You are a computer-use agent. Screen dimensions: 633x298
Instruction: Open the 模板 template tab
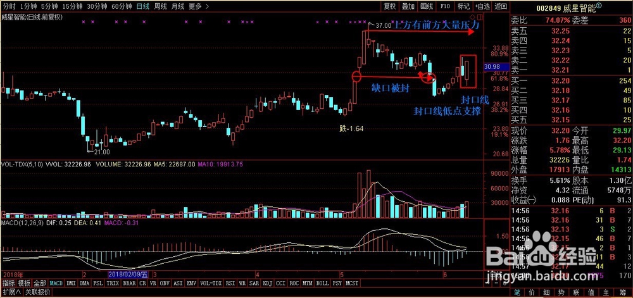click(25, 283)
